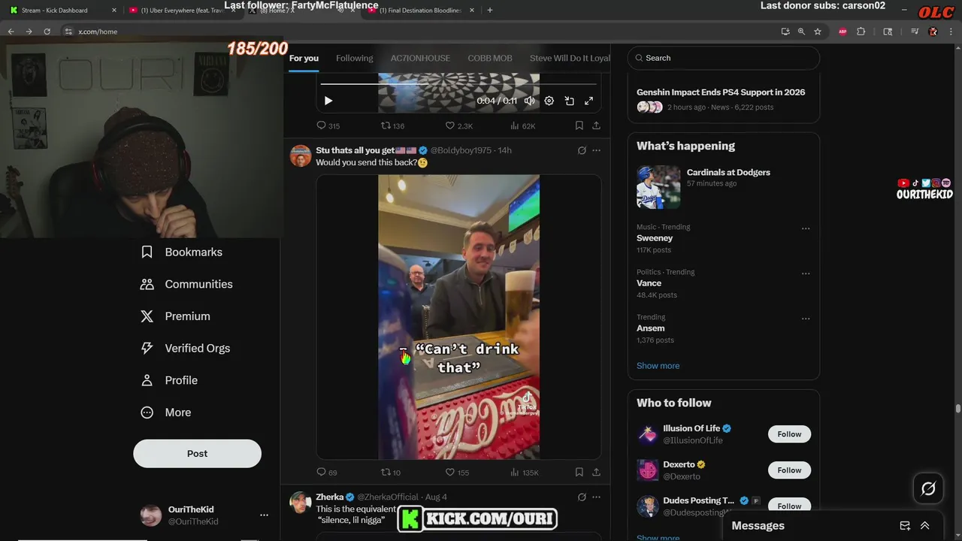
Task: Share the post with 62K views
Action: click(596, 125)
